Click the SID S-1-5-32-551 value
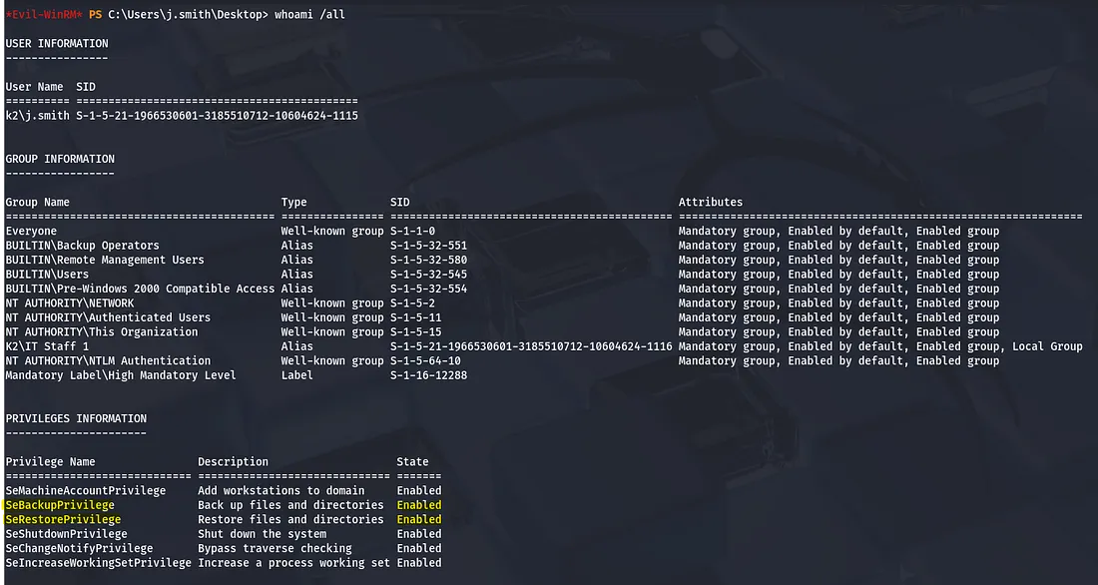This screenshot has height=585, width=1098. (x=428, y=246)
